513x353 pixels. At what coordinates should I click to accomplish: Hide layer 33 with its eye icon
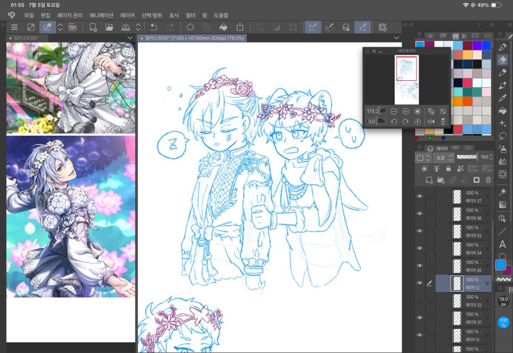pos(420,231)
